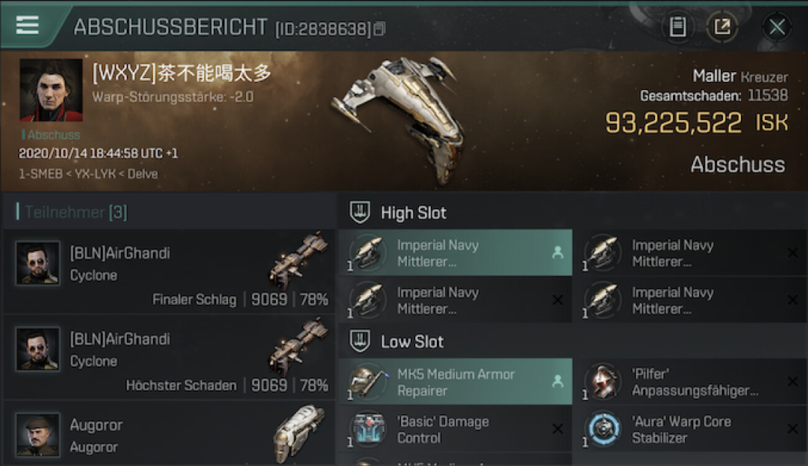
Task: Copy the kill report ID
Action: click(380, 29)
